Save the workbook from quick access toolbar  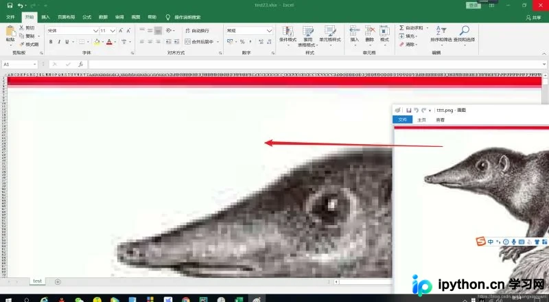10,5
